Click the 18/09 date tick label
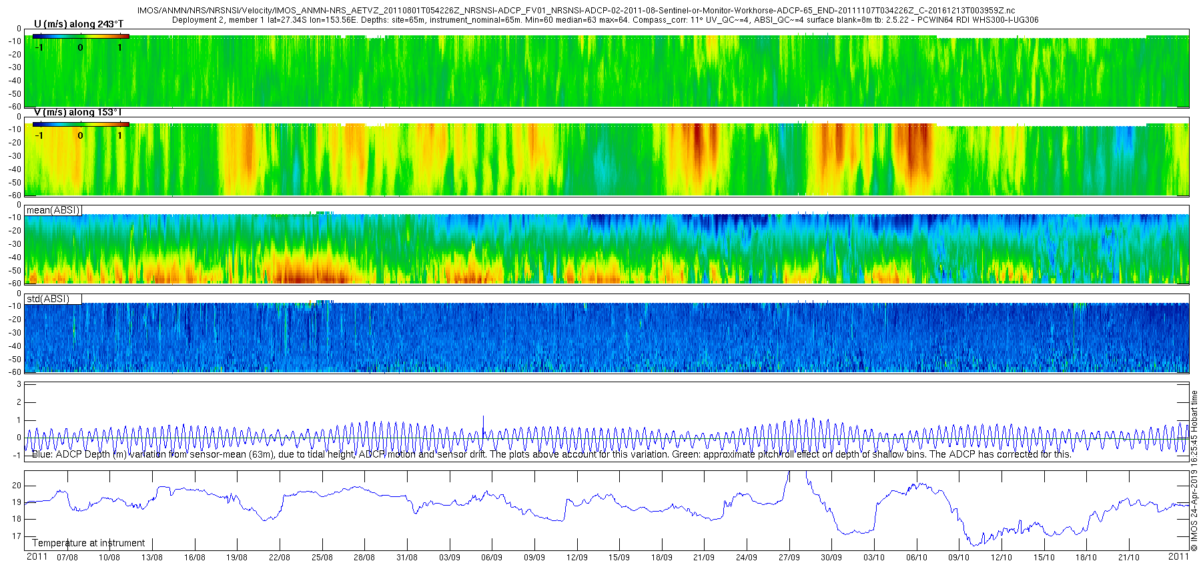Image resolution: width=1201 pixels, height=567 pixels. click(662, 558)
